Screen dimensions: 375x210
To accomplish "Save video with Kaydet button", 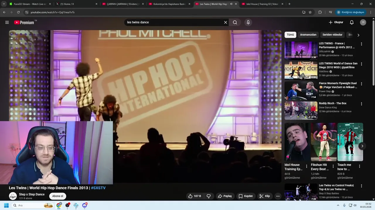I will point(246,196).
